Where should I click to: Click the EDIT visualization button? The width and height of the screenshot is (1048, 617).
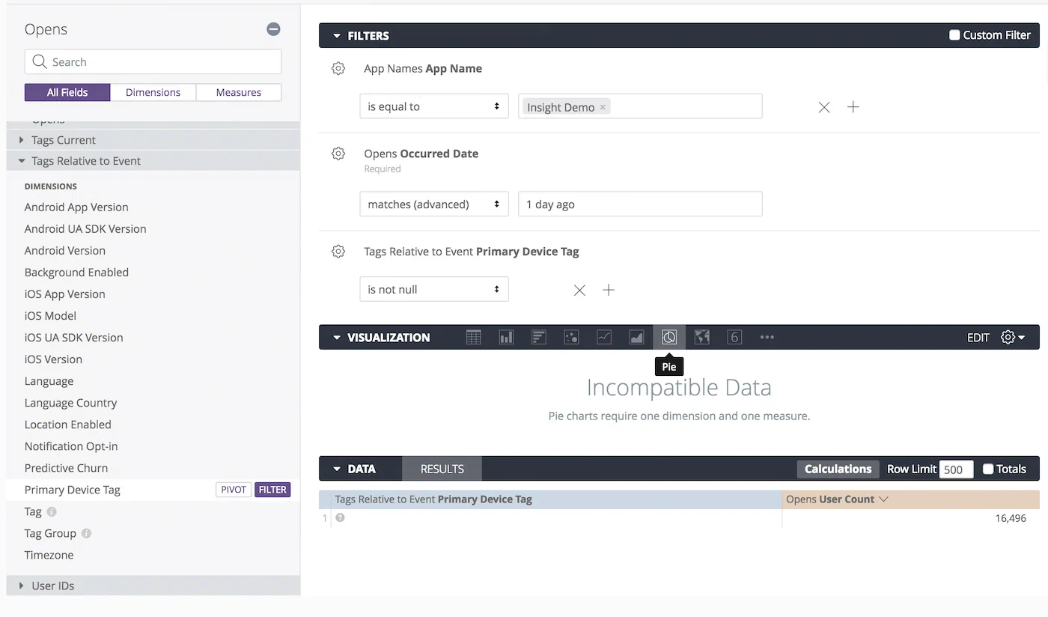978,337
